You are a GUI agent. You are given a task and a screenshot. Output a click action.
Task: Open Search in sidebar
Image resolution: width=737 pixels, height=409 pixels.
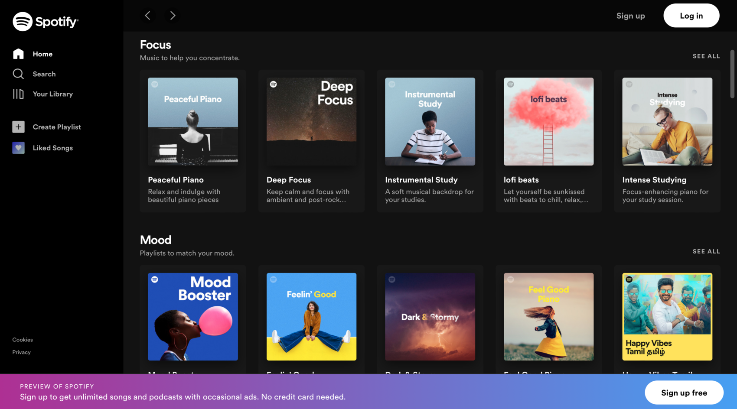coord(44,74)
